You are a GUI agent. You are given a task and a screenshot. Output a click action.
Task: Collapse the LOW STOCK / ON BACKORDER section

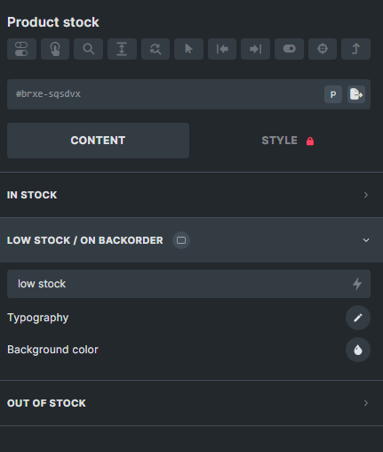[191, 240]
